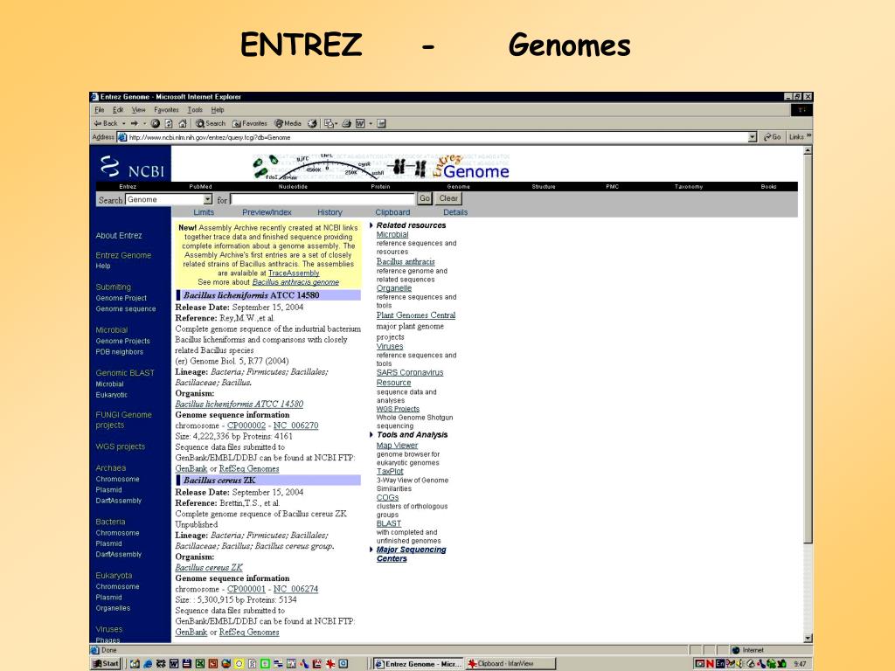Switch to Entrez Genome taskbar button

pyautogui.click(x=419, y=664)
